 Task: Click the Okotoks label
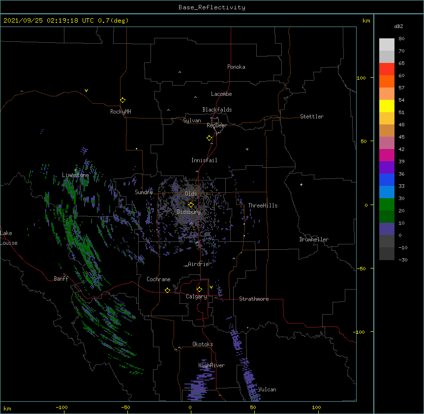click(203, 344)
